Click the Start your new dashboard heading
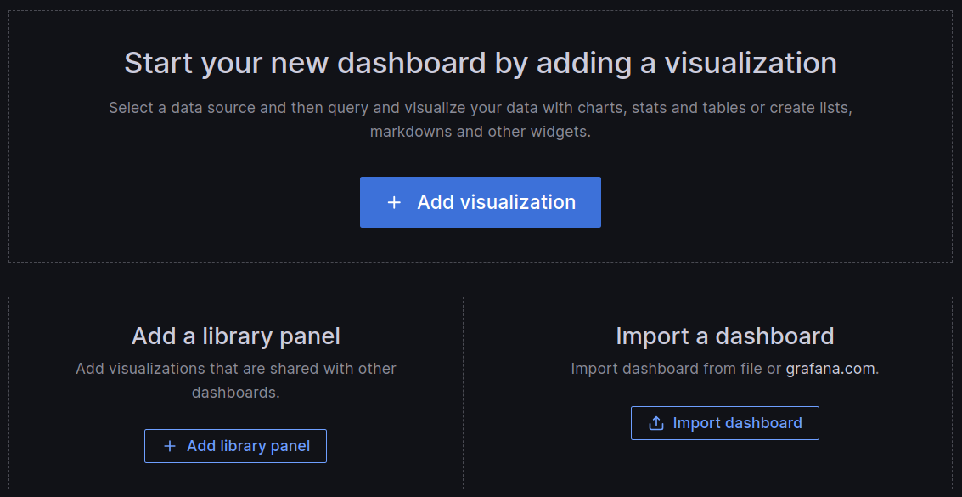 481,62
